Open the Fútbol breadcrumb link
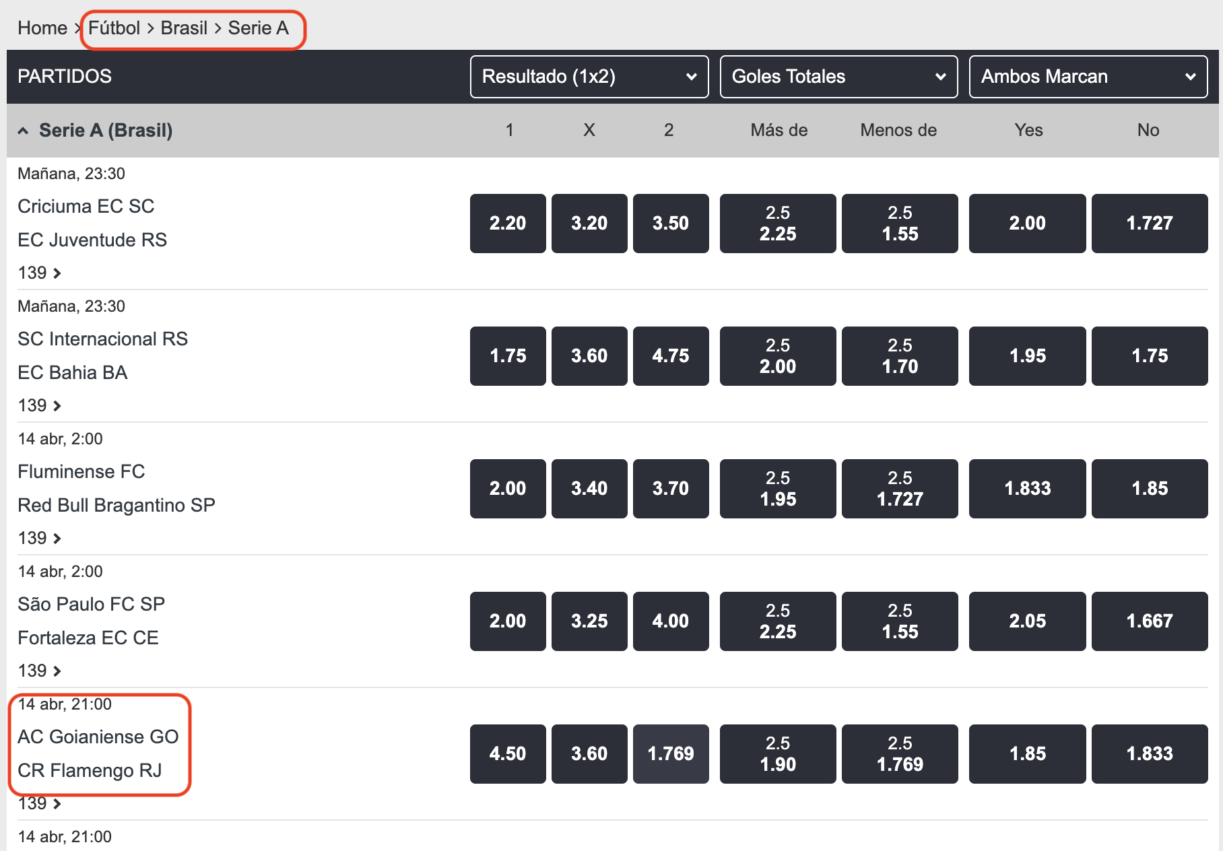The height and width of the screenshot is (851, 1223). pyautogui.click(x=114, y=28)
